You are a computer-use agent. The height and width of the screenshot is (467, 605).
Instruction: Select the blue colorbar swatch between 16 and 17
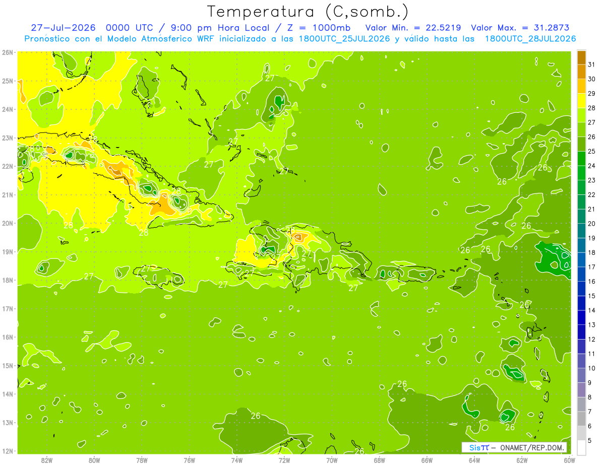(x=581, y=274)
